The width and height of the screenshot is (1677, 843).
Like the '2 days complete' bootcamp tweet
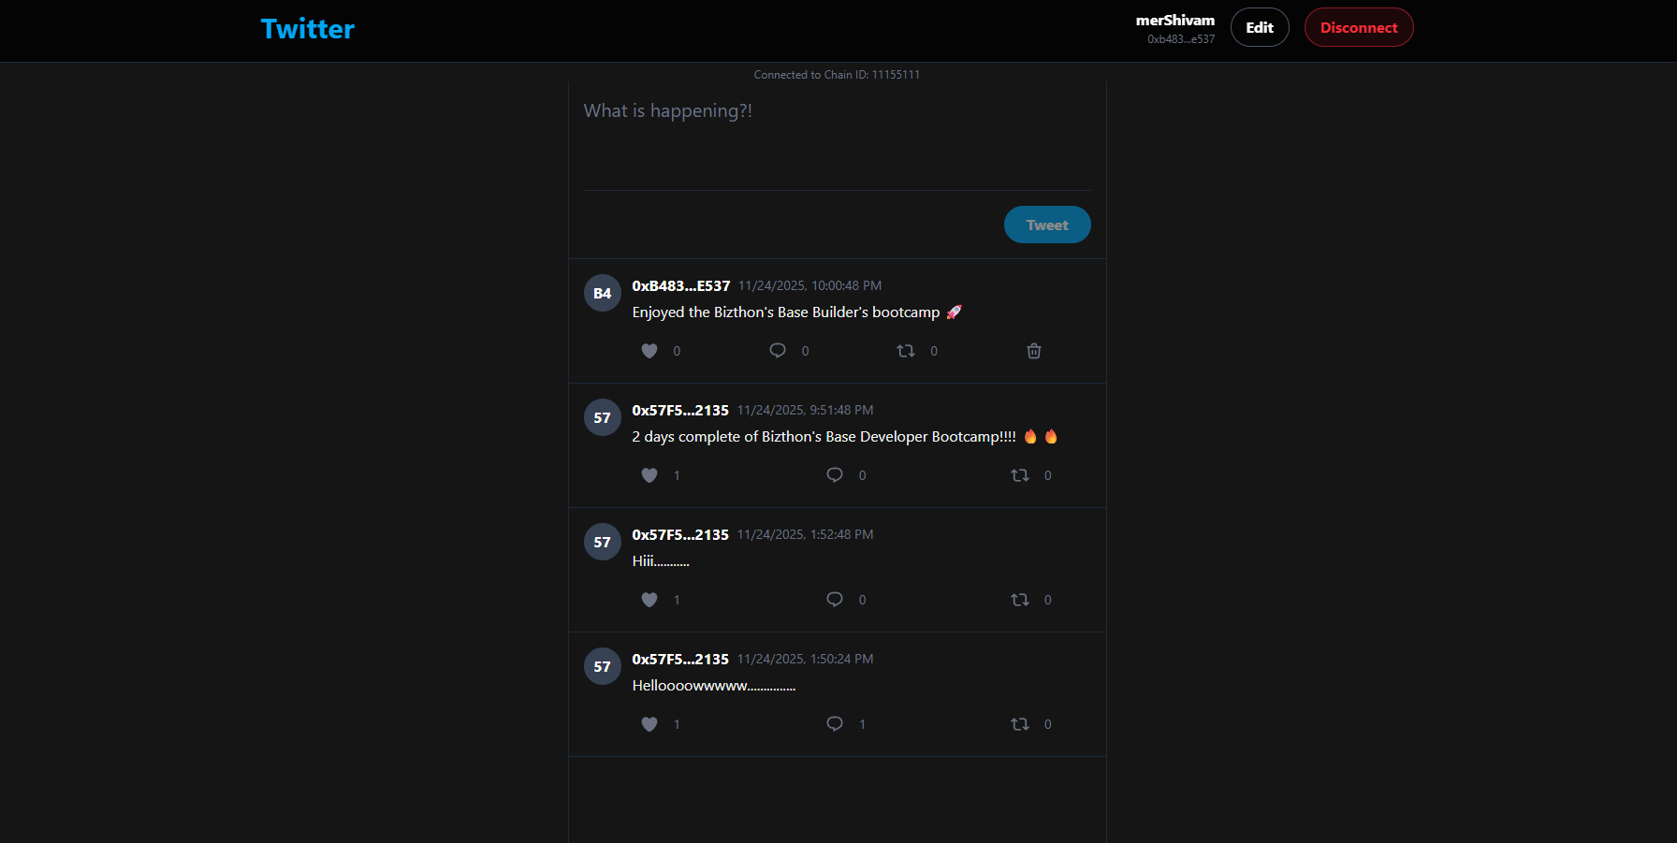tap(649, 475)
